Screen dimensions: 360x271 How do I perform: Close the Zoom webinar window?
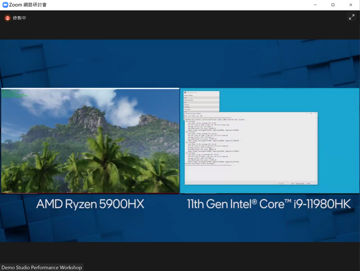[350, 5]
